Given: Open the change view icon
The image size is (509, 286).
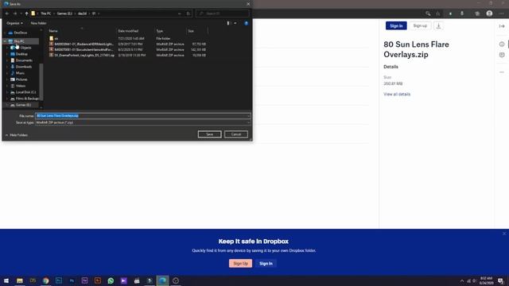Looking at the screenshot, I should click(228, 23).
